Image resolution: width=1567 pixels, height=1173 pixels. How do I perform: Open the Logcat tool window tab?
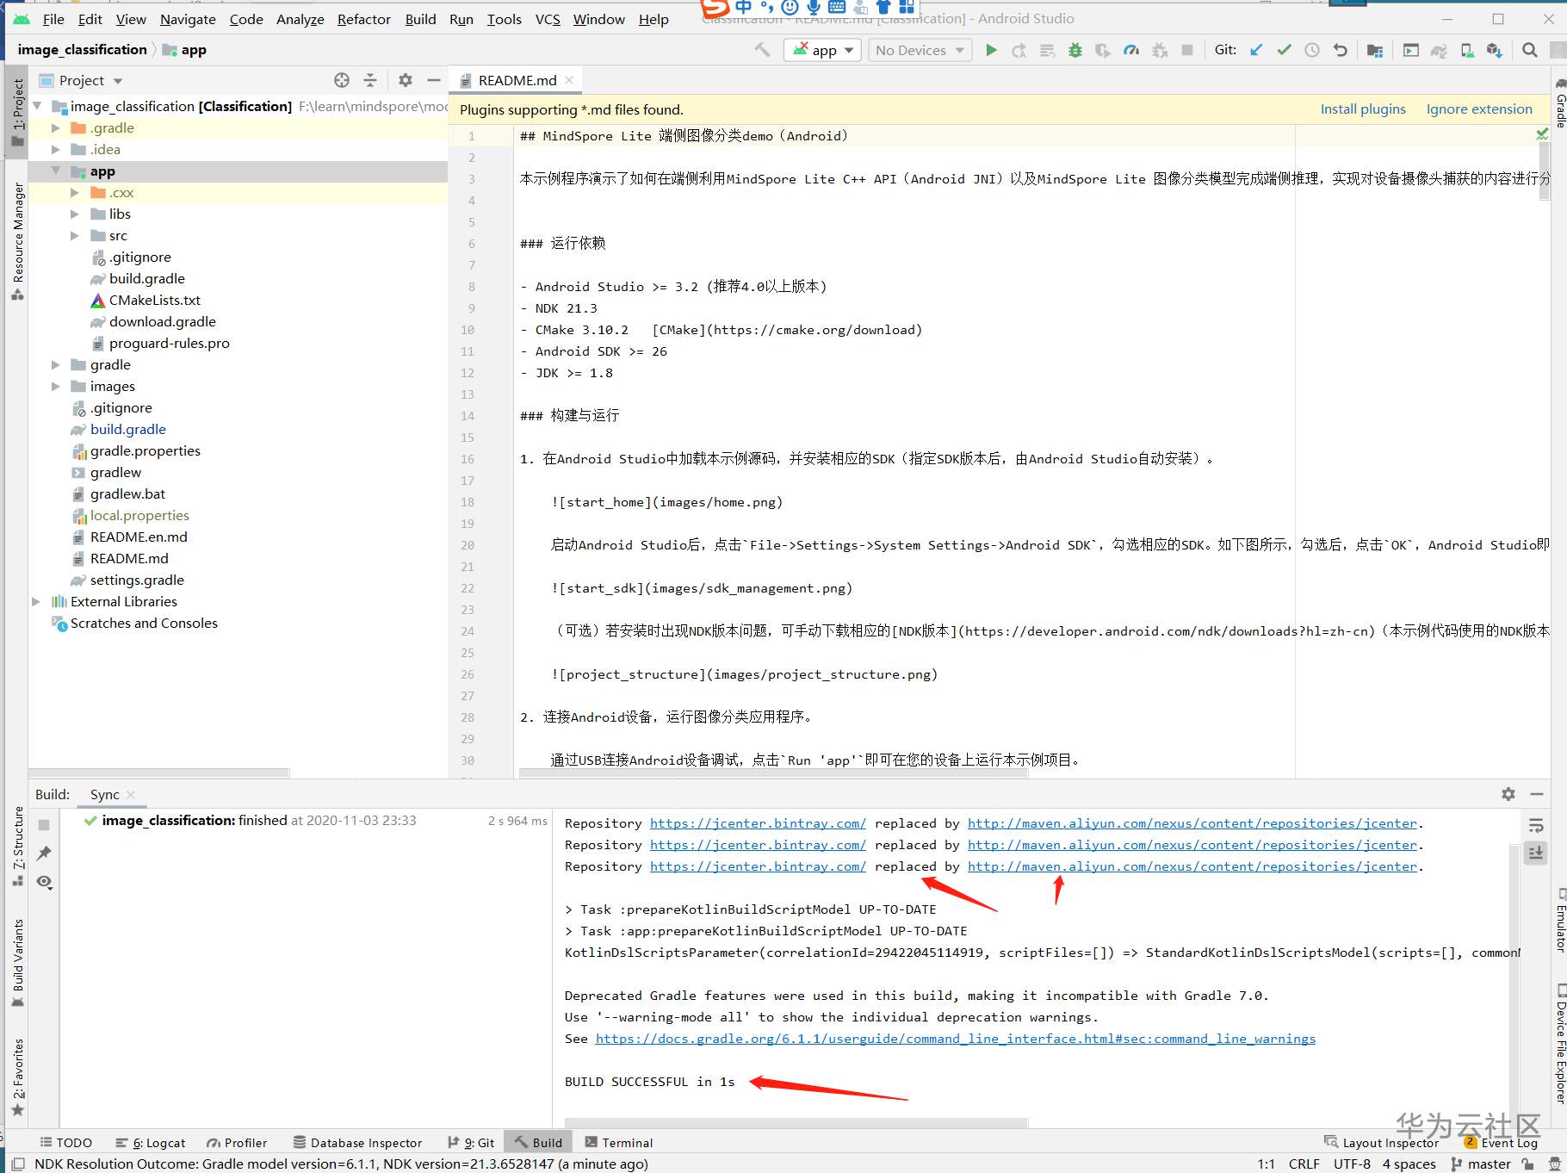(151, 1142)
